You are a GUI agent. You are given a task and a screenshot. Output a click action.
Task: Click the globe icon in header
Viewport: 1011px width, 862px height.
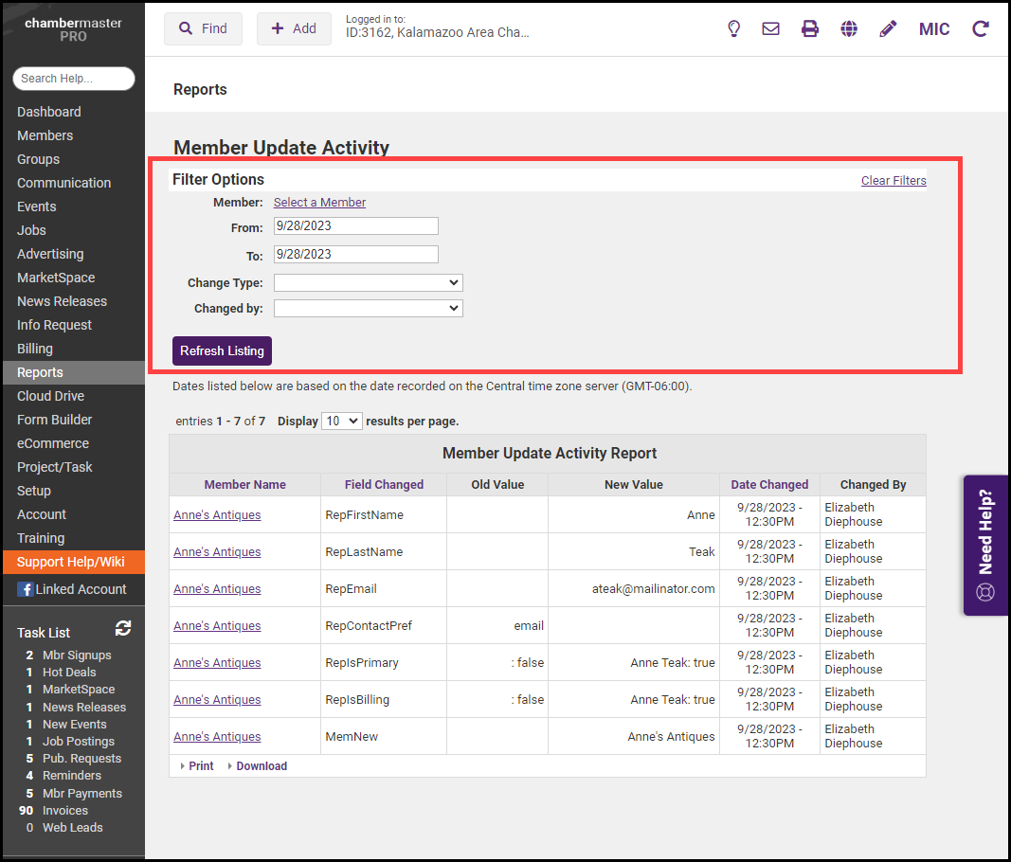click(x=849, y=28)
